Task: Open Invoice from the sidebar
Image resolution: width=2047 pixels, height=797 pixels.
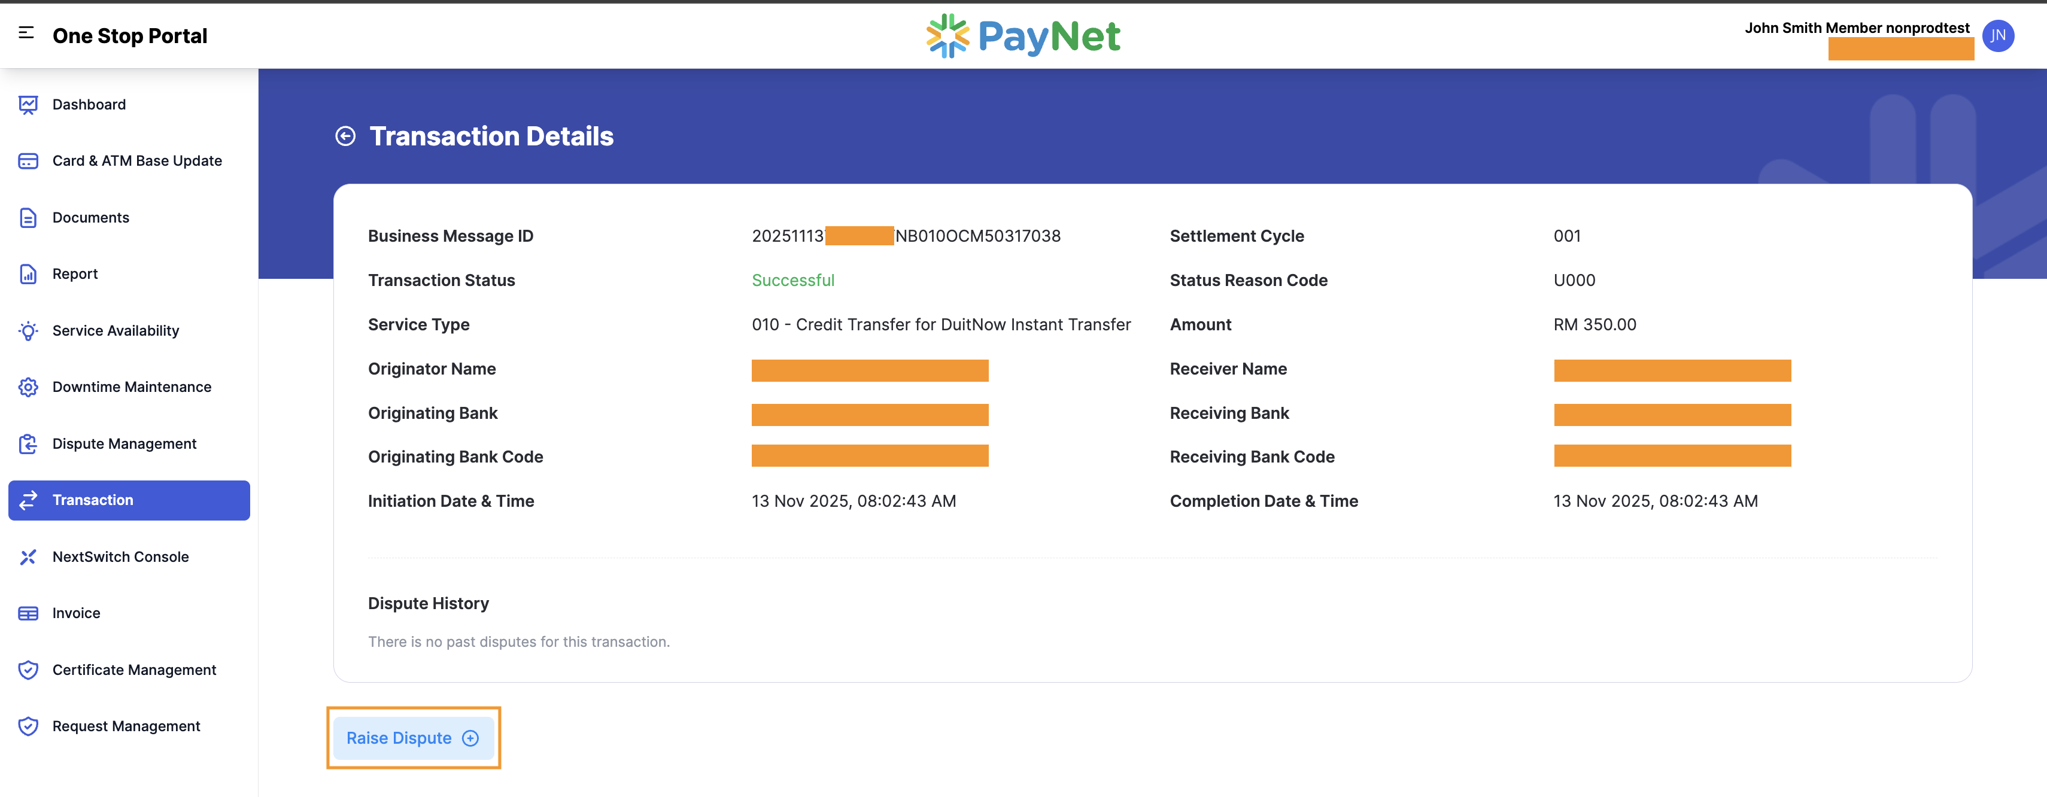Action: (x=129, y=613)
